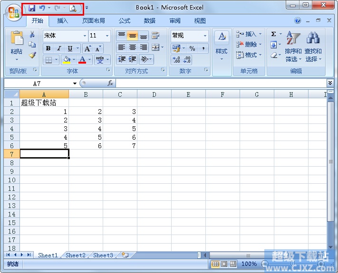Click the Office button logo

[13, 12]
